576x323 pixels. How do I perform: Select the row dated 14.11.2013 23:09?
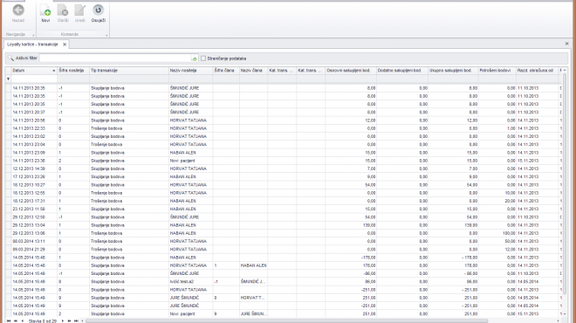pos(283,153)
